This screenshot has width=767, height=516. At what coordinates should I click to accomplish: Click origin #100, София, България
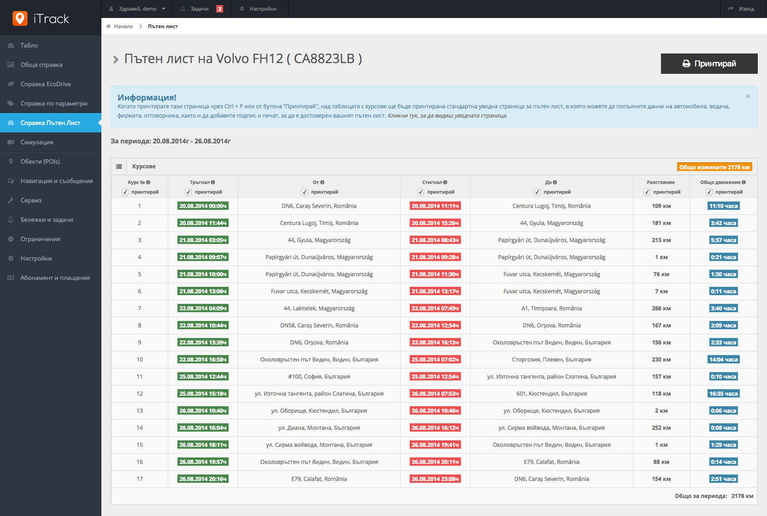click(x=319, y=377)
